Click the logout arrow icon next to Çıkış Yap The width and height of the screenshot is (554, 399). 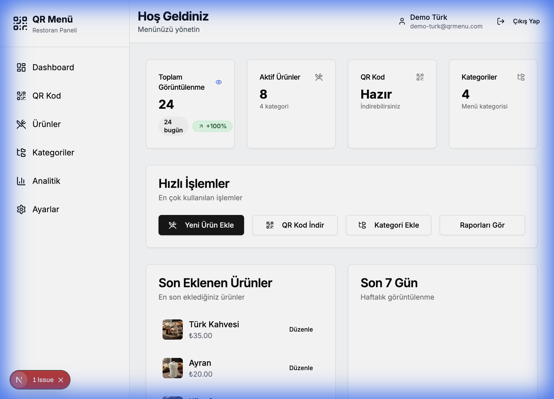pyautogui.click(x=501, y=21)
